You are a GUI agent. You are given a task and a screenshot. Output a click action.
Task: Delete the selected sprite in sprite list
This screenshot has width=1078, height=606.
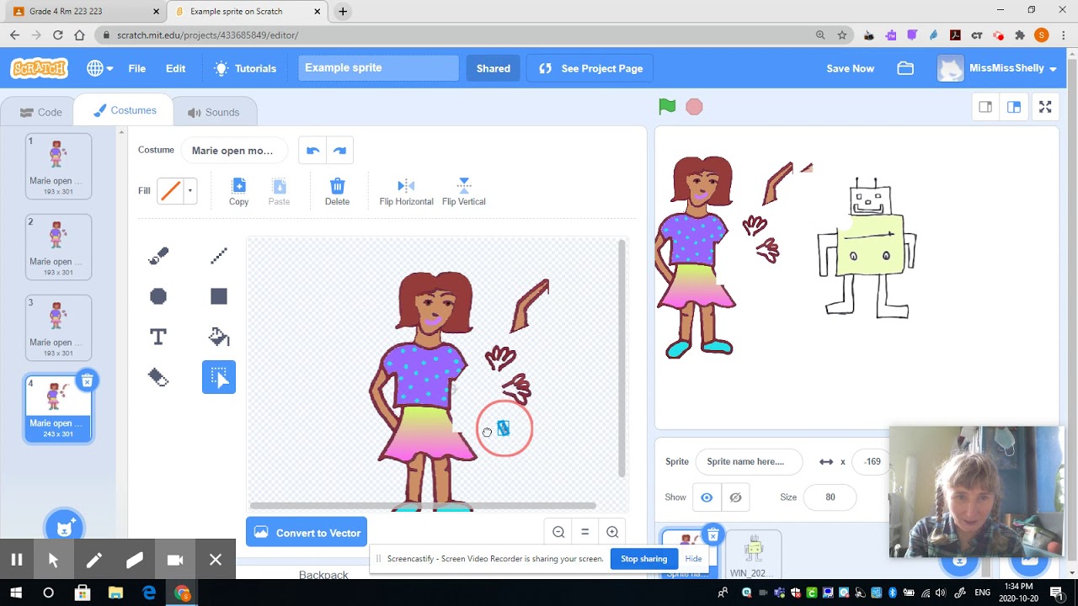tap(712, 535)
